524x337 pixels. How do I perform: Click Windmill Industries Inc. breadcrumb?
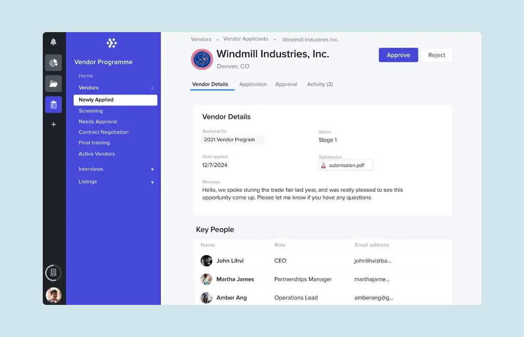[310, 40]
